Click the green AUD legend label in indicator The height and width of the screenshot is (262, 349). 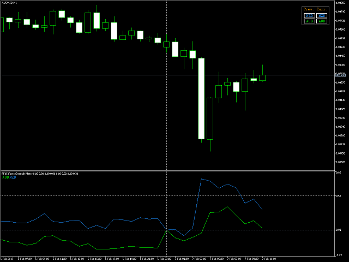[5, 177]
